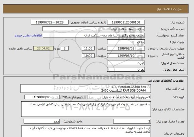Click the remaining time countdown 23:04:02
The image size is (194, 137).
click(43, 48)
